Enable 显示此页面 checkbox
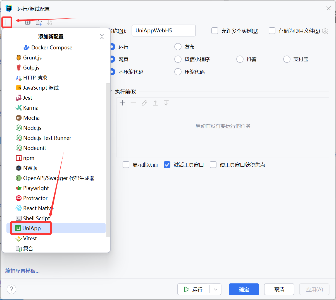Screen dimensions: 336x300 pos(126,165)
